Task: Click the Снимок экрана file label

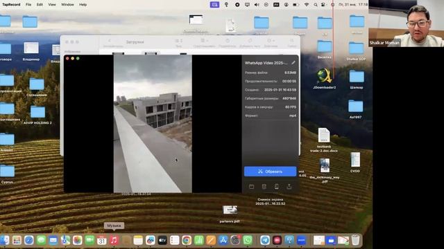Action: (270, 201)
